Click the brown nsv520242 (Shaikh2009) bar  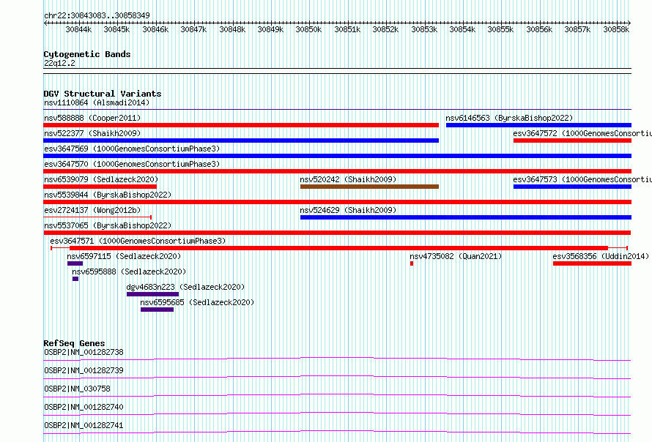click(369, 187)
